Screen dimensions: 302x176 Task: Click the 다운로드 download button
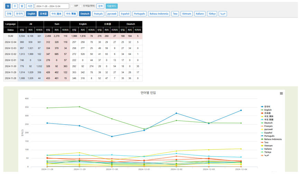tap(112, 6)
